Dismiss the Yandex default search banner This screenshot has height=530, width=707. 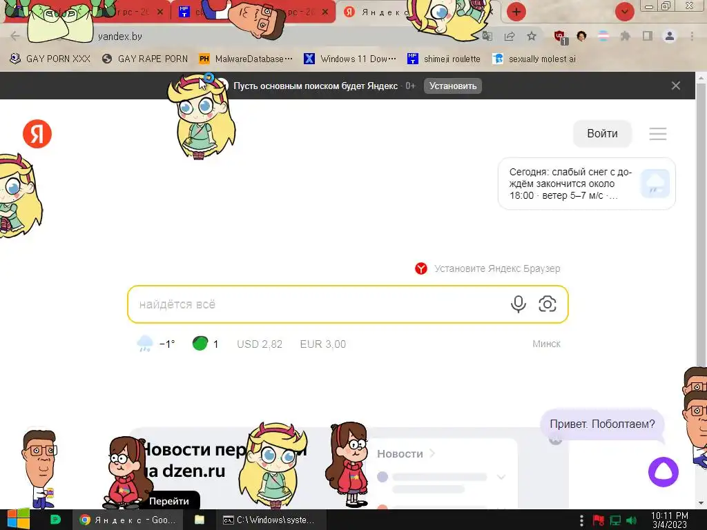click(675, 86)
